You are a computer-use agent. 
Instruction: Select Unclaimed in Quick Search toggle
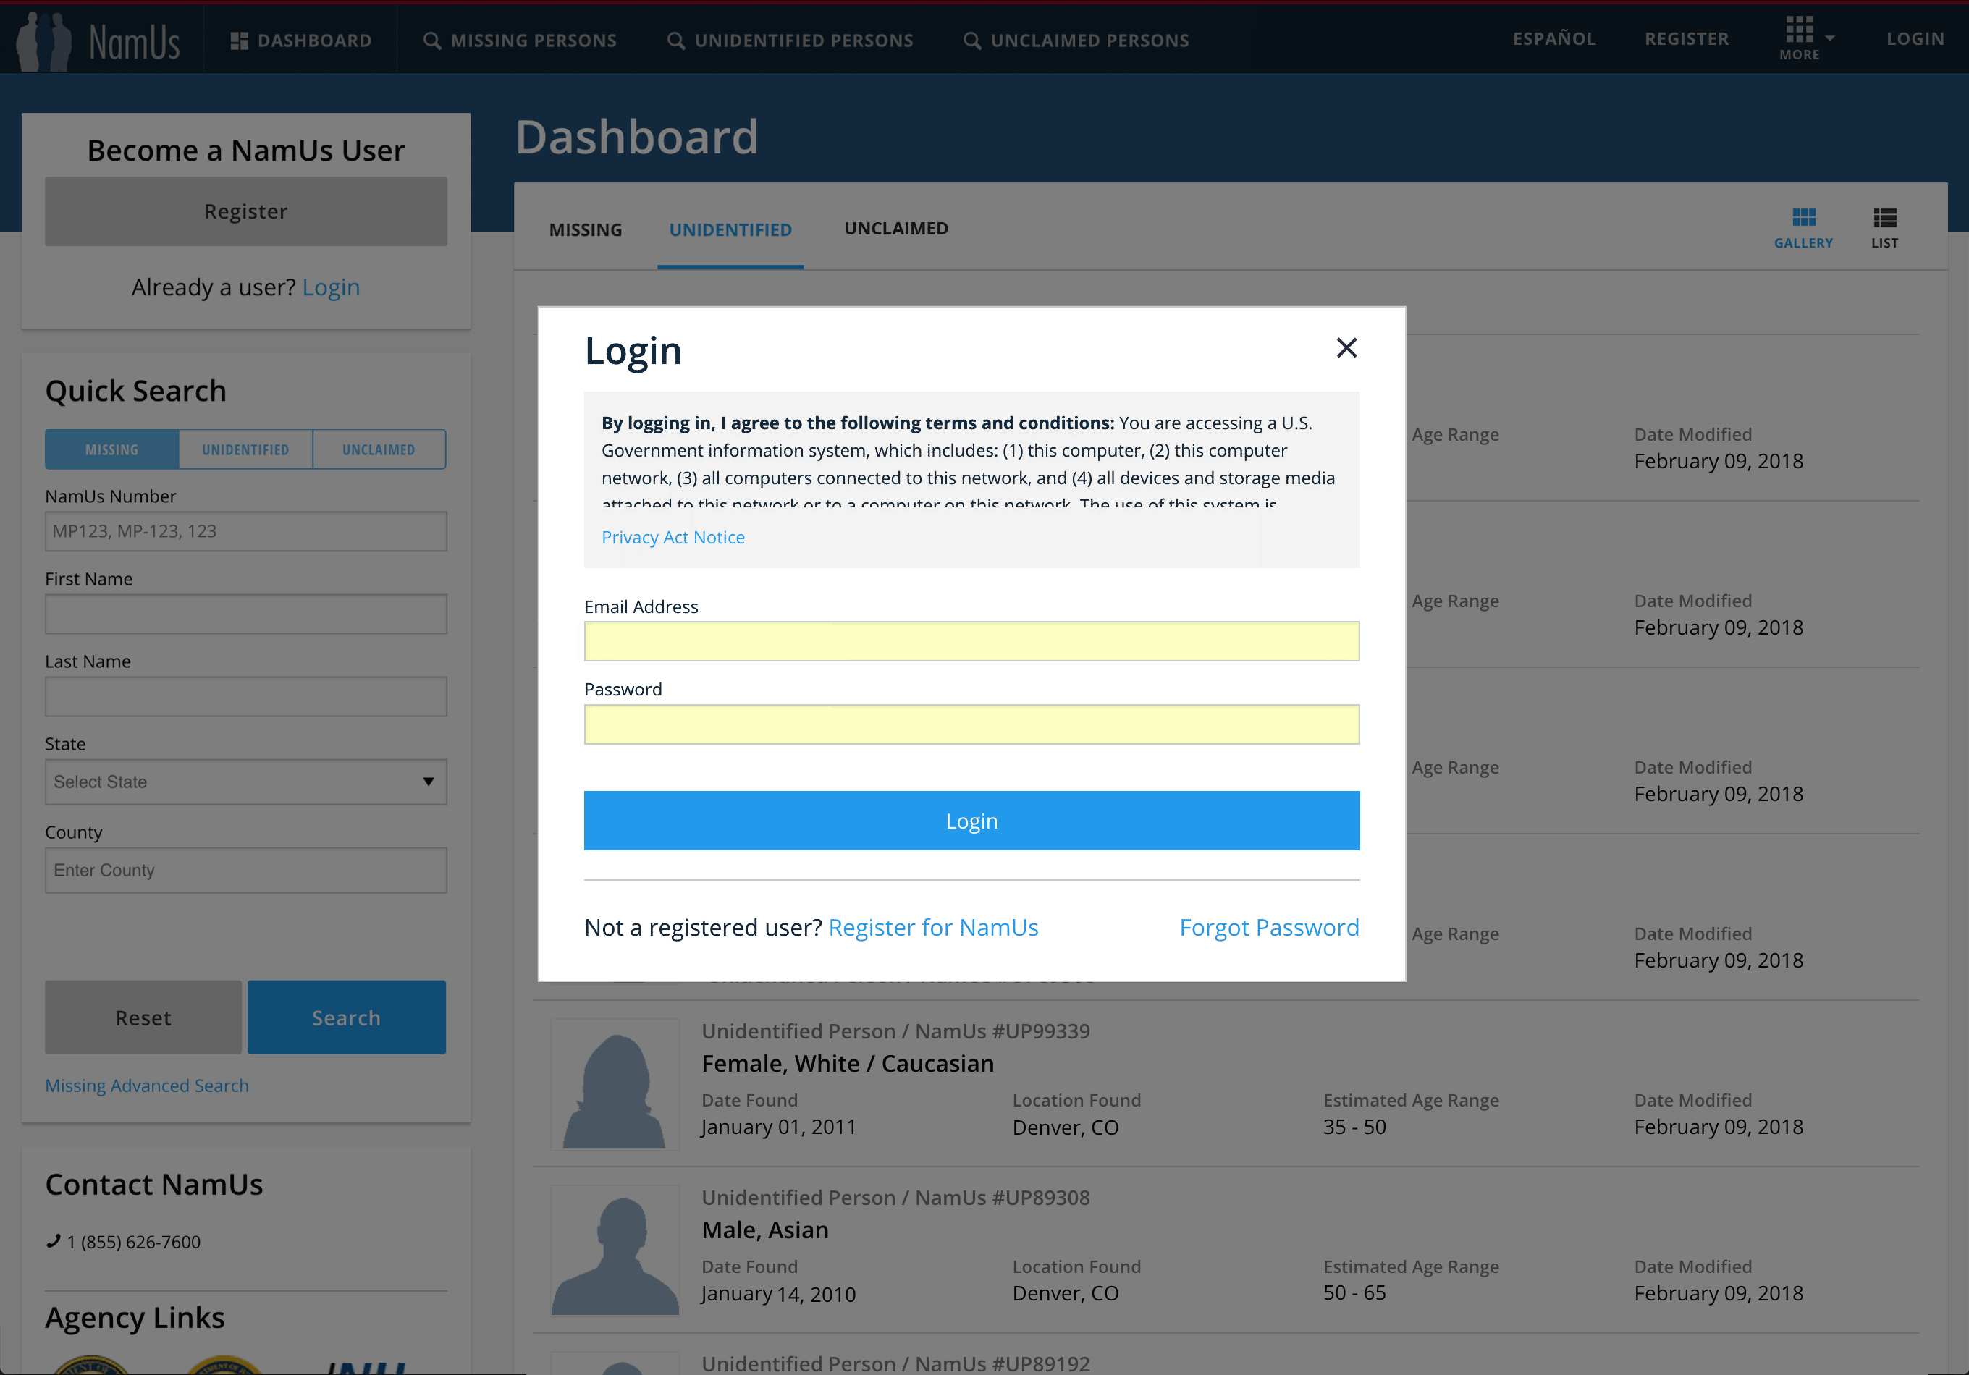click(379, 449)
